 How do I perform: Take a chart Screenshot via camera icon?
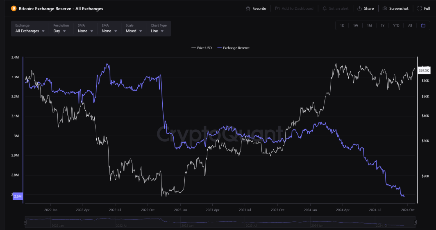(385, 9)
